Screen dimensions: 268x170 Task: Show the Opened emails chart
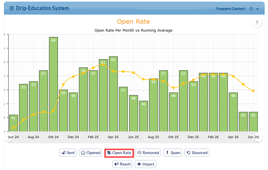(x=91, y=153)
